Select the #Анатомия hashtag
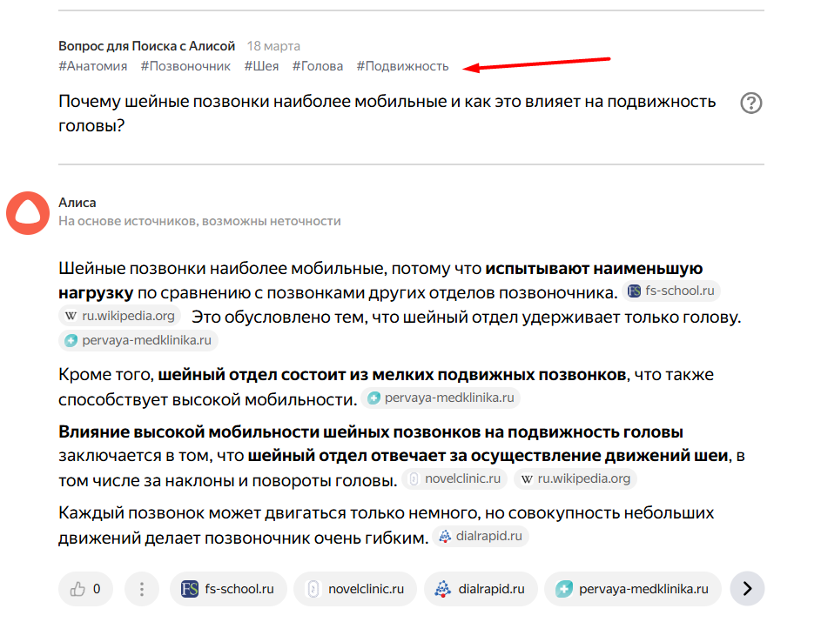 (92, 66)
